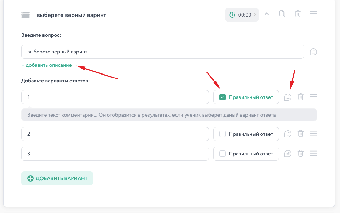Open the 00:00 timer setting
340x213 pixels.
point(242,15)
